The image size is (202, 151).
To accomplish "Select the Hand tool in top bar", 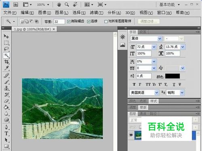I will coord(59,5).
